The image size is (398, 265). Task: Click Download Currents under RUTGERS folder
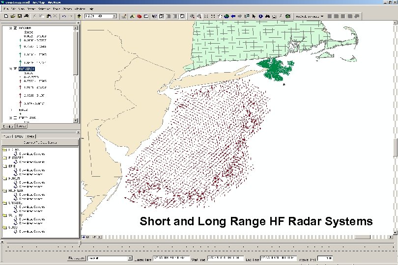(x=32, y=162)
